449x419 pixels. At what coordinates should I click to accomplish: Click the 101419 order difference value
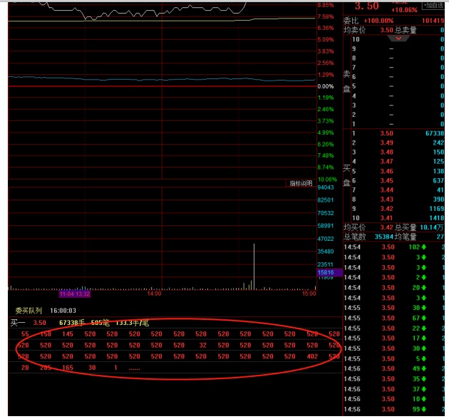(x=433, y=21)
